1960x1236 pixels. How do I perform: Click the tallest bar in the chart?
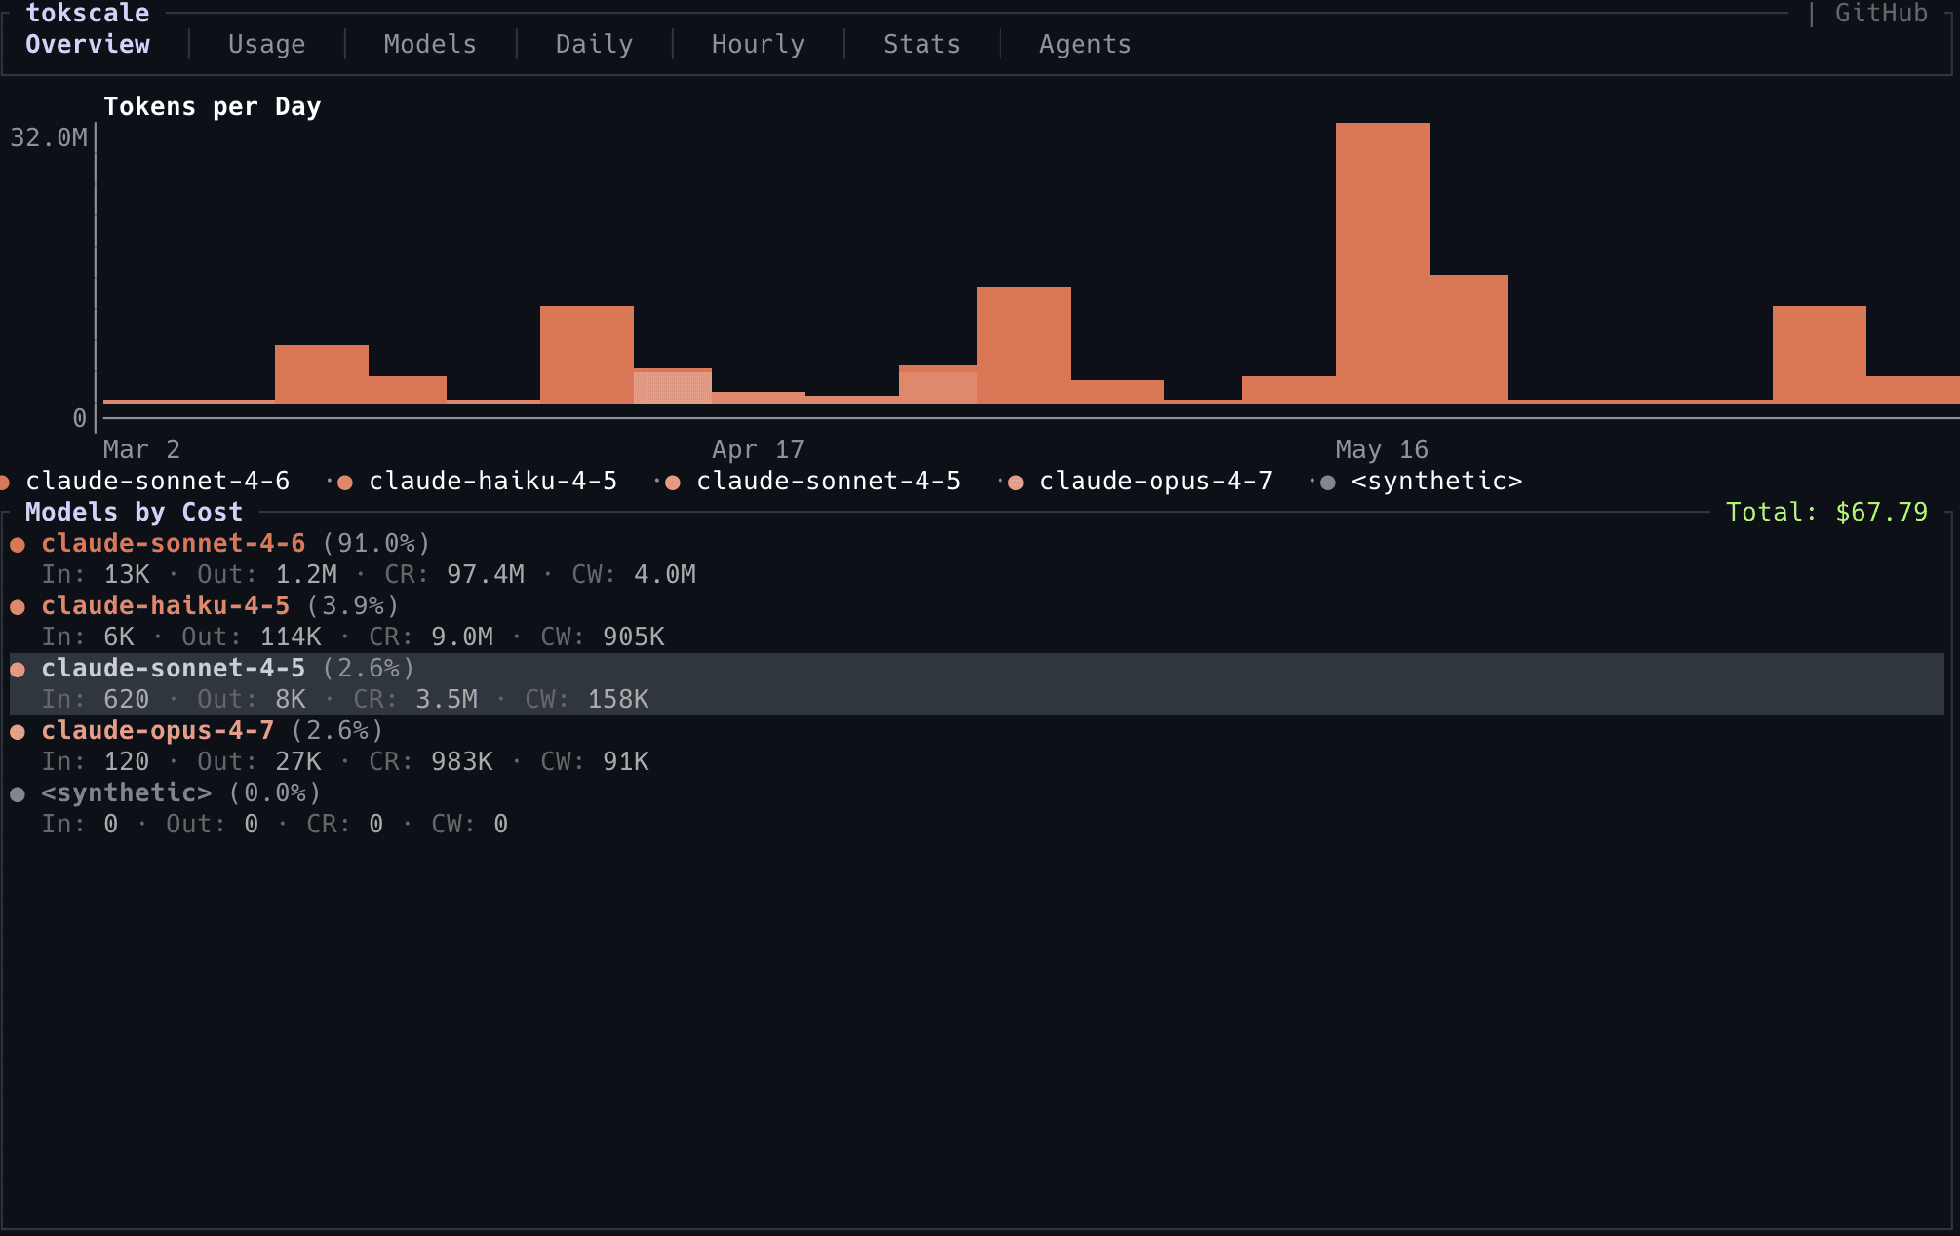point(1383,263)
